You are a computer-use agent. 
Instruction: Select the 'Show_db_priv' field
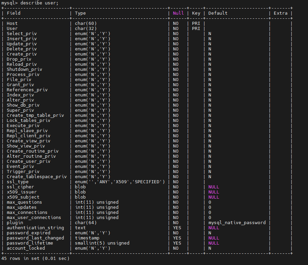click(23, 105)
